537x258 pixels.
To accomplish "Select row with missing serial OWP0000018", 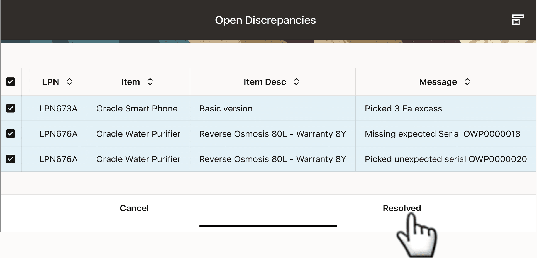I will click(138, 133).
